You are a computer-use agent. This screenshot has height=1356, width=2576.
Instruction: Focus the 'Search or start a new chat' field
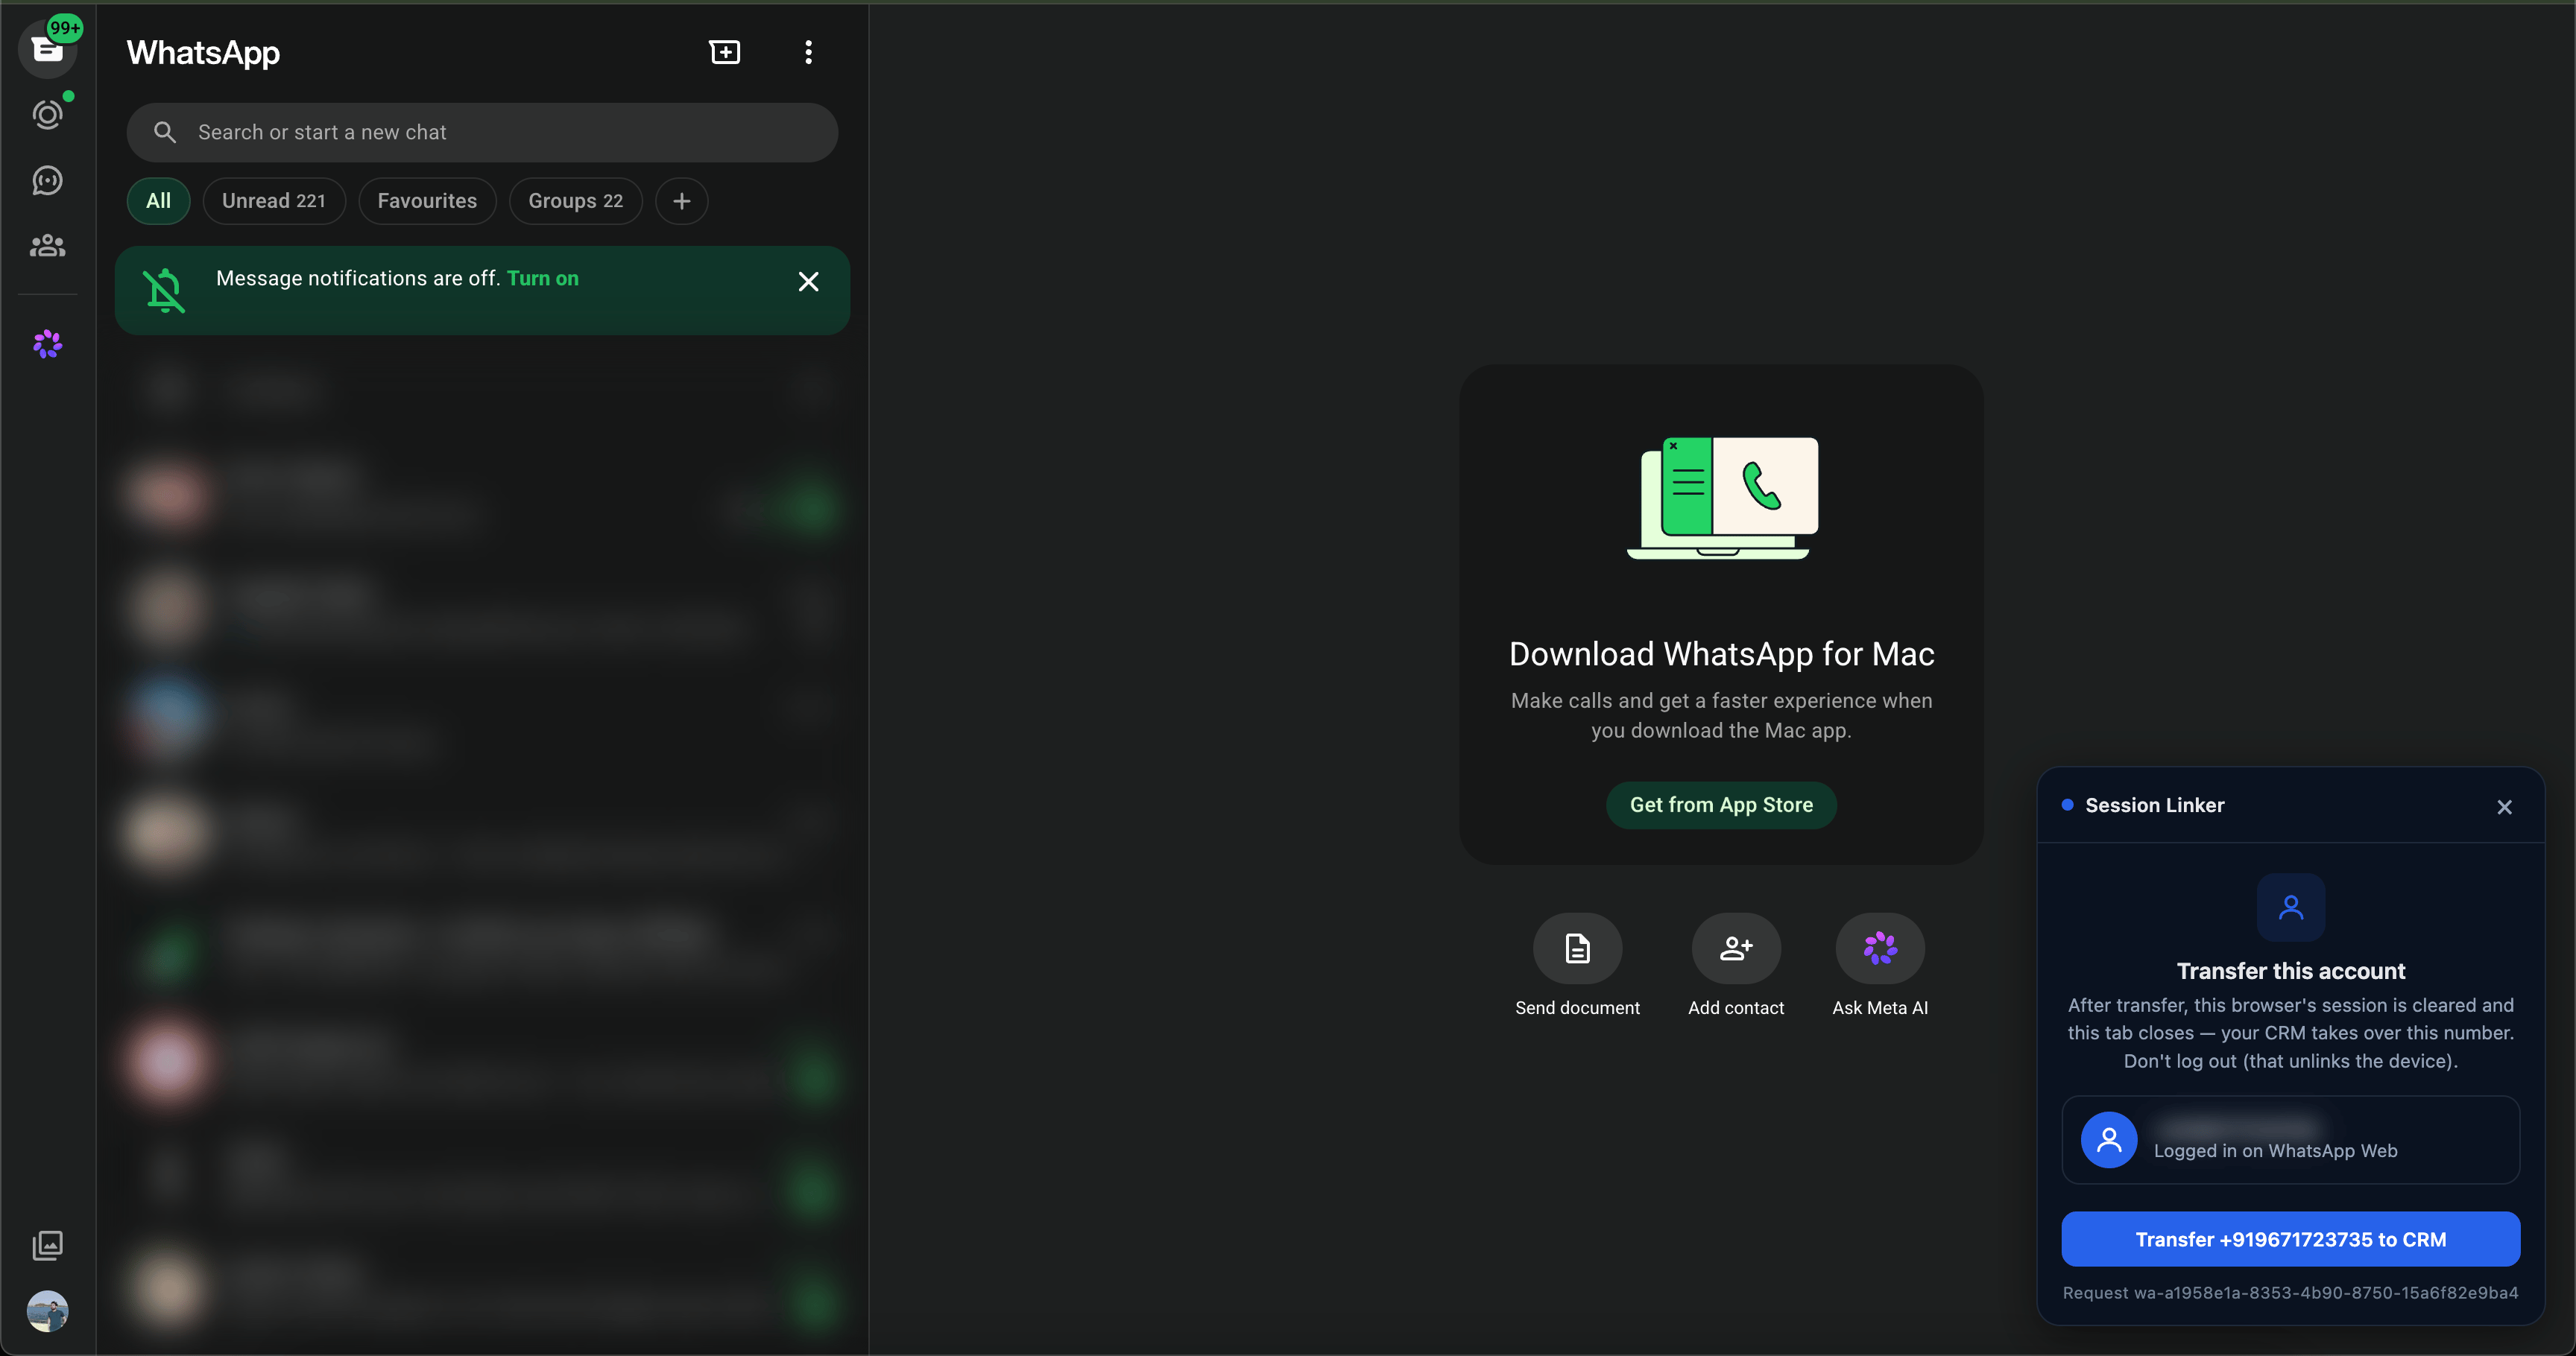click(x=482, y=132)
